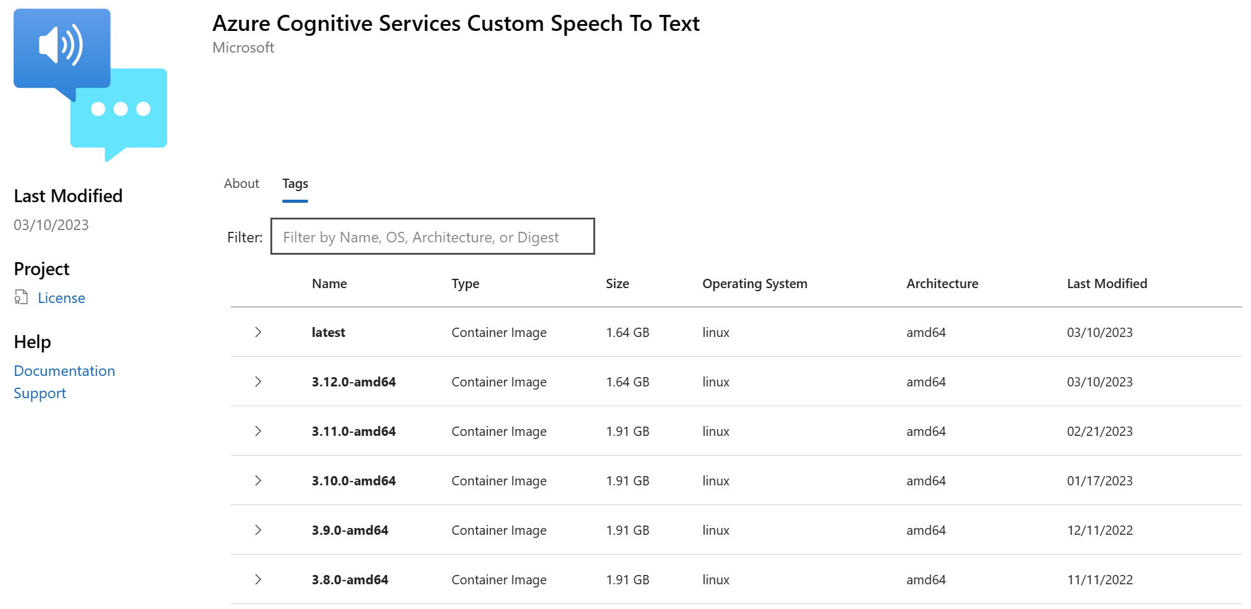Switch to the About tab
This screenshot has height=609, width=1251.
241,184
